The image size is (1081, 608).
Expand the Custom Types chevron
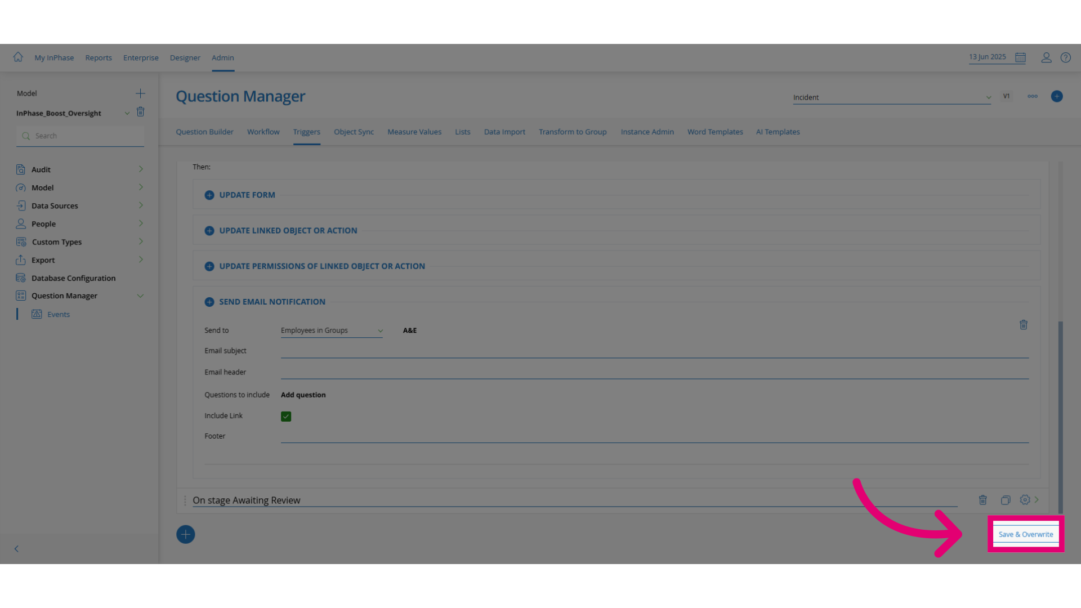pyautogui.click(x=141, y=241)
